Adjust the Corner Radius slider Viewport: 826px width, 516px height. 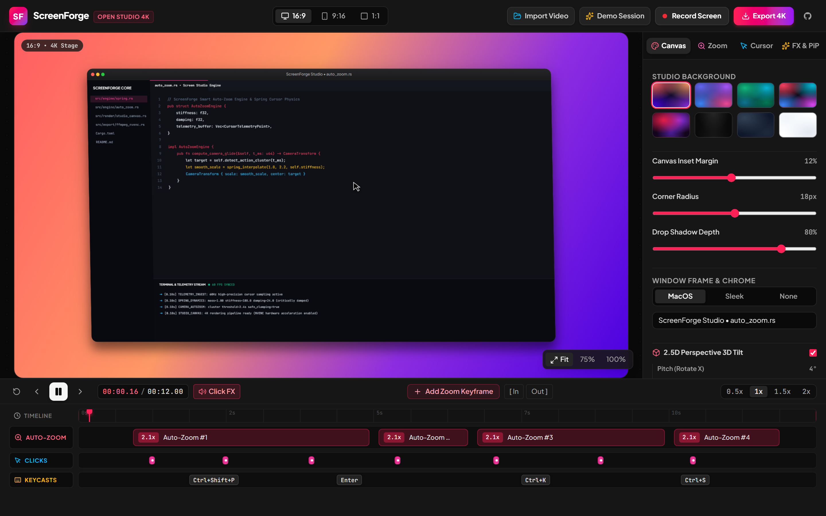(734, 213)
